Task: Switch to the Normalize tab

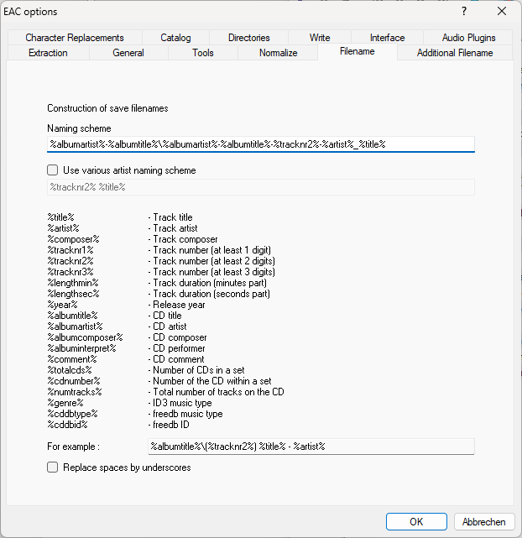Action: pyautogui.click(x=278, y=53)
